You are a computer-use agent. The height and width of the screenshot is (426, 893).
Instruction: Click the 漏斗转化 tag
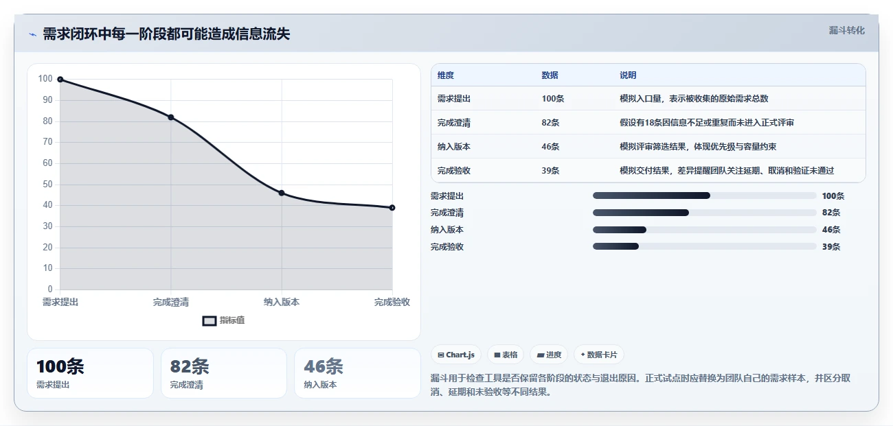[x=846, y=30]
